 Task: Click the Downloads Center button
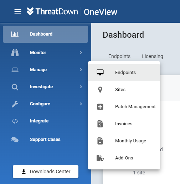point(46,172)
